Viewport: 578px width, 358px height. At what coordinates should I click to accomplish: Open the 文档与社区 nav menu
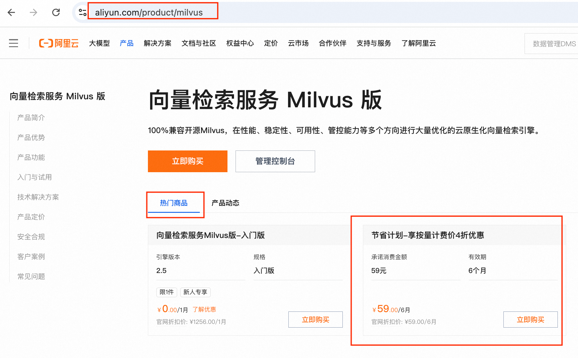[199, 43]
